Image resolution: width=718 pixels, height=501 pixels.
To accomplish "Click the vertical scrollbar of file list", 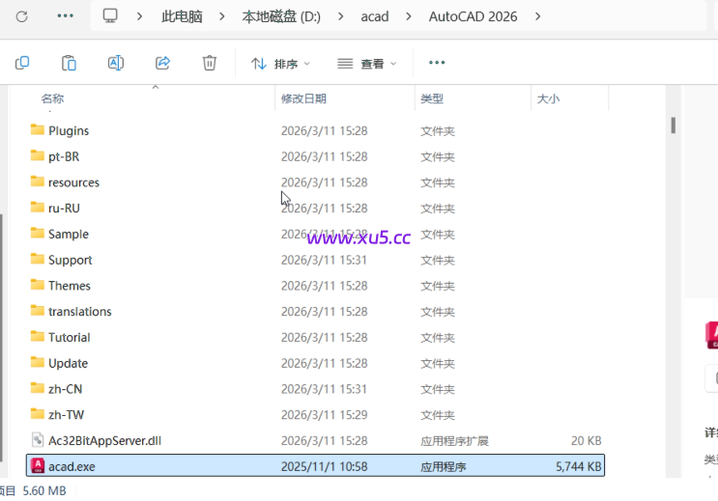I will (x=673, y=126).
